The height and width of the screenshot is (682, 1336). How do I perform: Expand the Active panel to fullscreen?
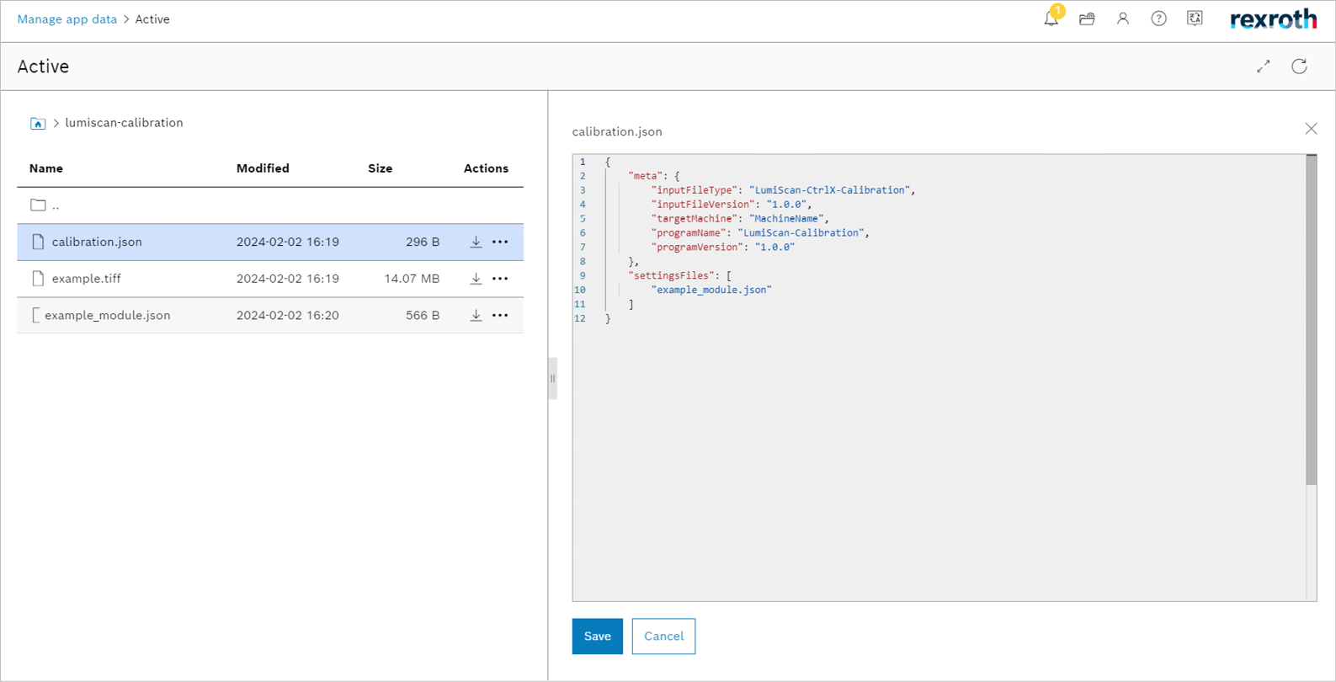pos(1264,67)
